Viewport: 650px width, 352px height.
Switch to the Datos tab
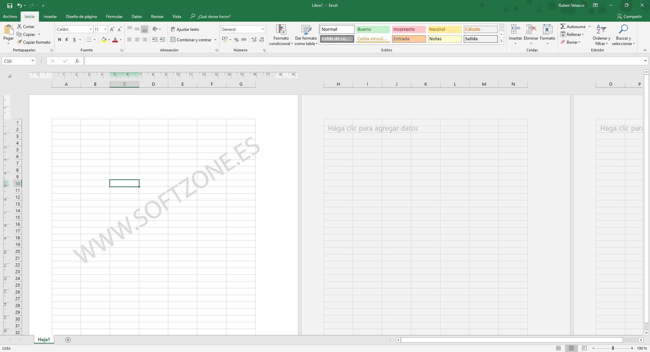click(x=137, y=17)
